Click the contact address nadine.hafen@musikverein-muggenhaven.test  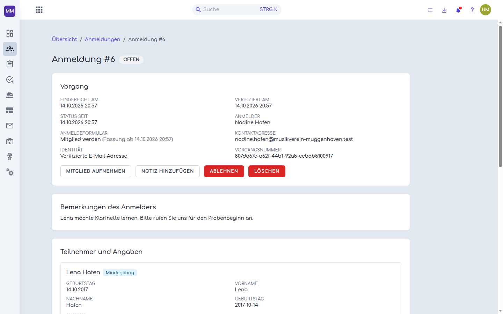click(294, 139)
